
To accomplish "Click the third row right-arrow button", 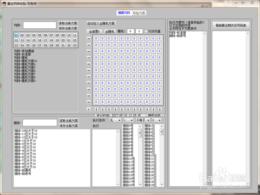I will tap(89, 51).
